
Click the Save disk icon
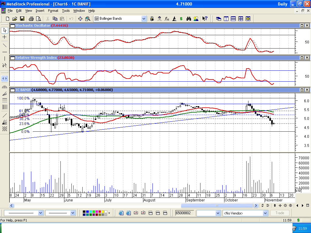coord(22,19)
